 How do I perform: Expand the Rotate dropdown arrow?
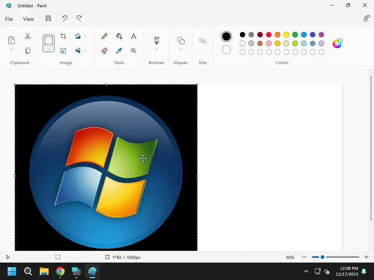pyautogui.click(x=85, y=36)
